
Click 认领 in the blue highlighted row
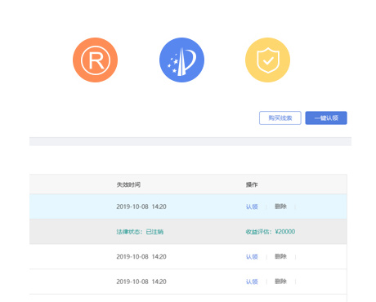[x=252, y=207]
